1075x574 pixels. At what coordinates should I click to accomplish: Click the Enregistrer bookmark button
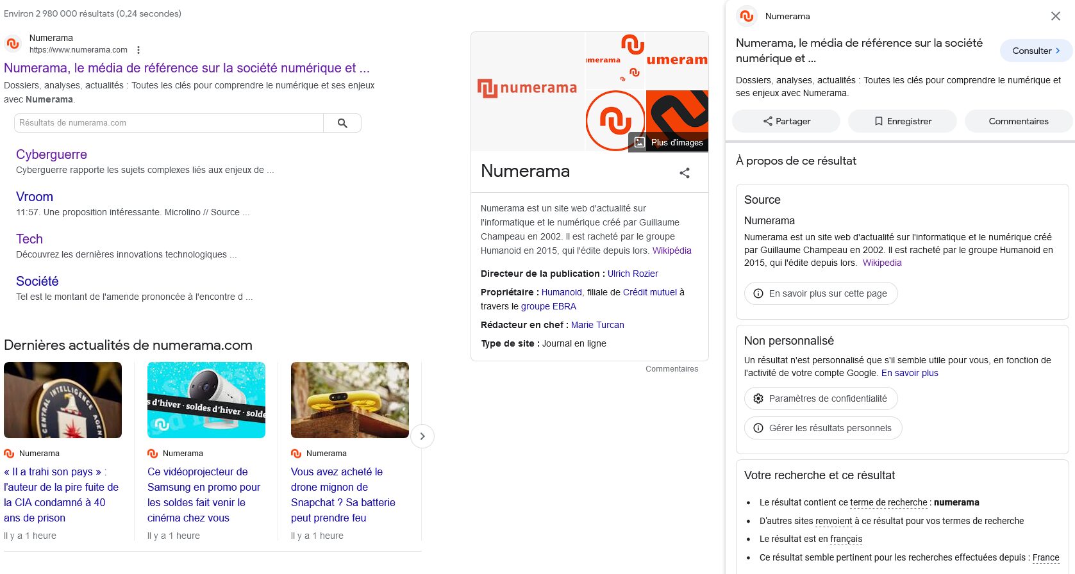tap(902, 121)
